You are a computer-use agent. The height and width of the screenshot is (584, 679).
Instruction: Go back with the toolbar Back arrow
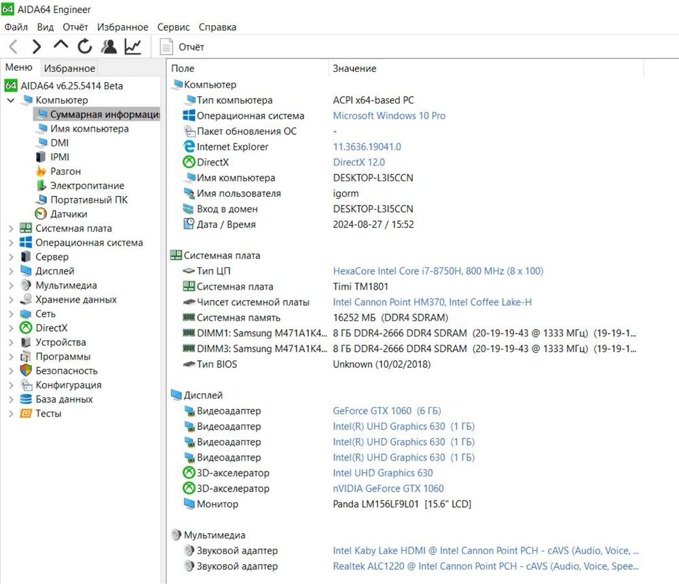pyautogui.click(x=14, y=47)
